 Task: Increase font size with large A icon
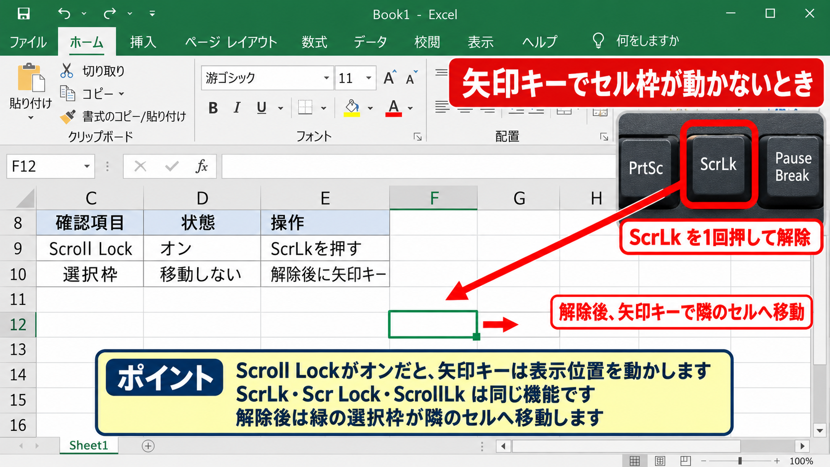(390, 77)
